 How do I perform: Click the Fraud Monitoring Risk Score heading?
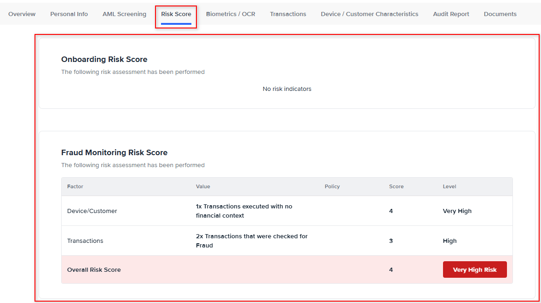pyautogui.click(x=114, y=152)
